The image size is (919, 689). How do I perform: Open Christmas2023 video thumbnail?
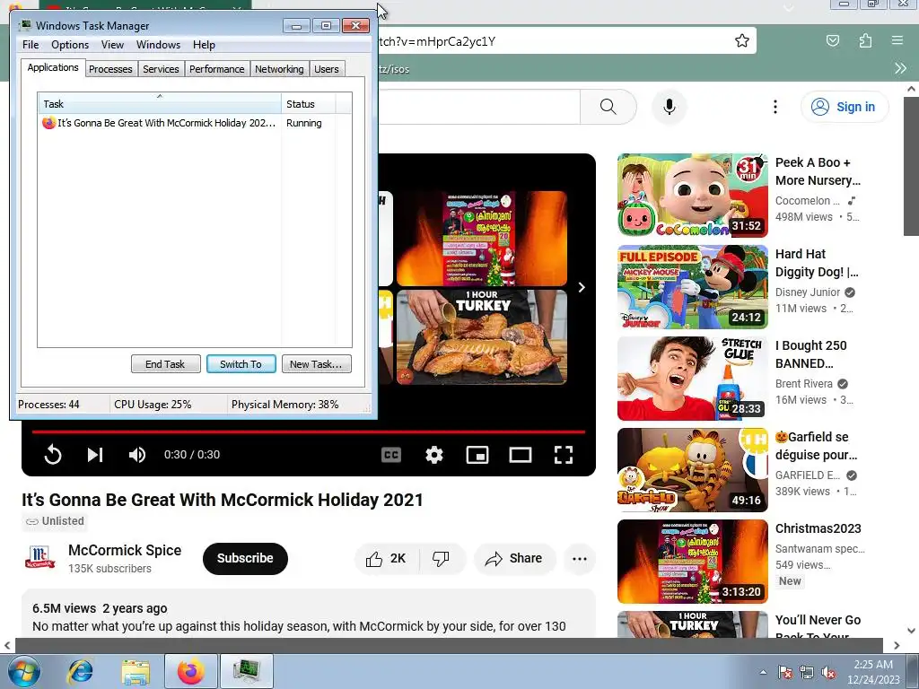692,562
